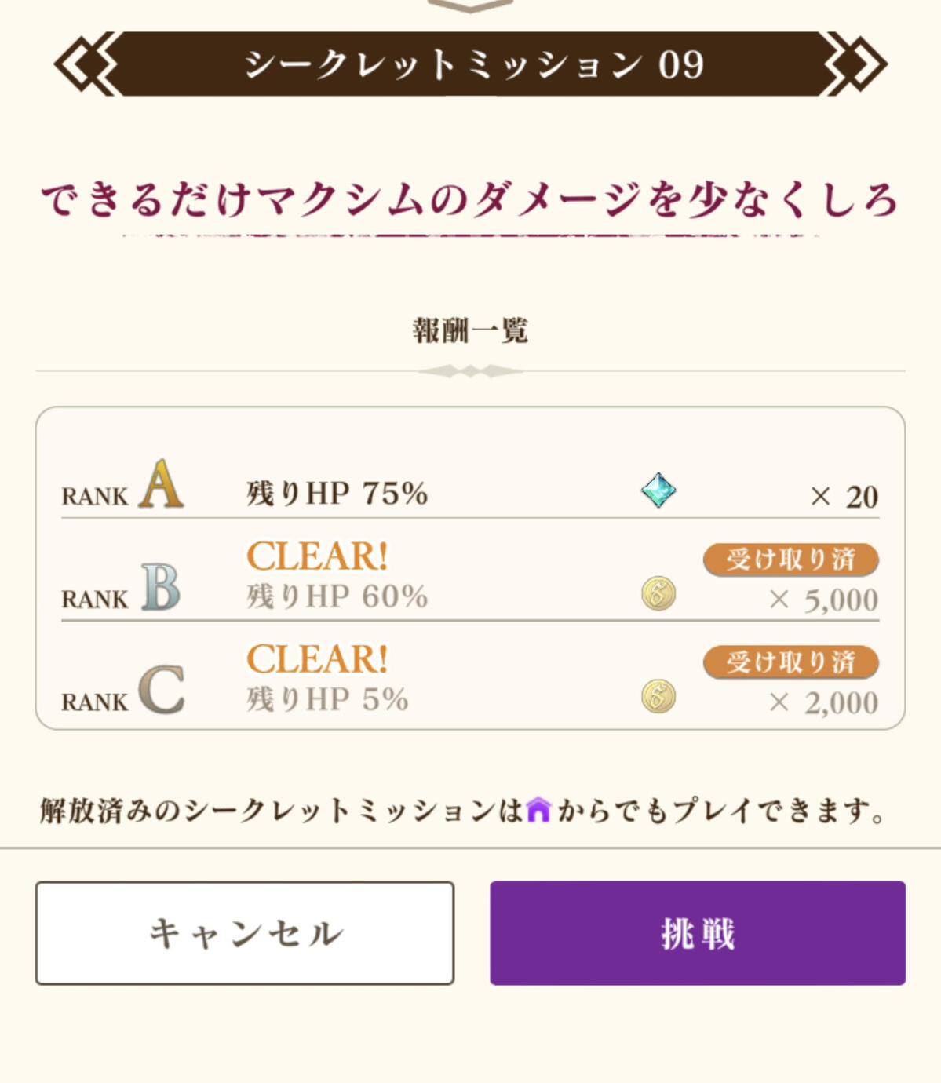Click the mission objective text about マクシム
The width and height of the screenshot is (941, 1083).
(x=469, y=199)
